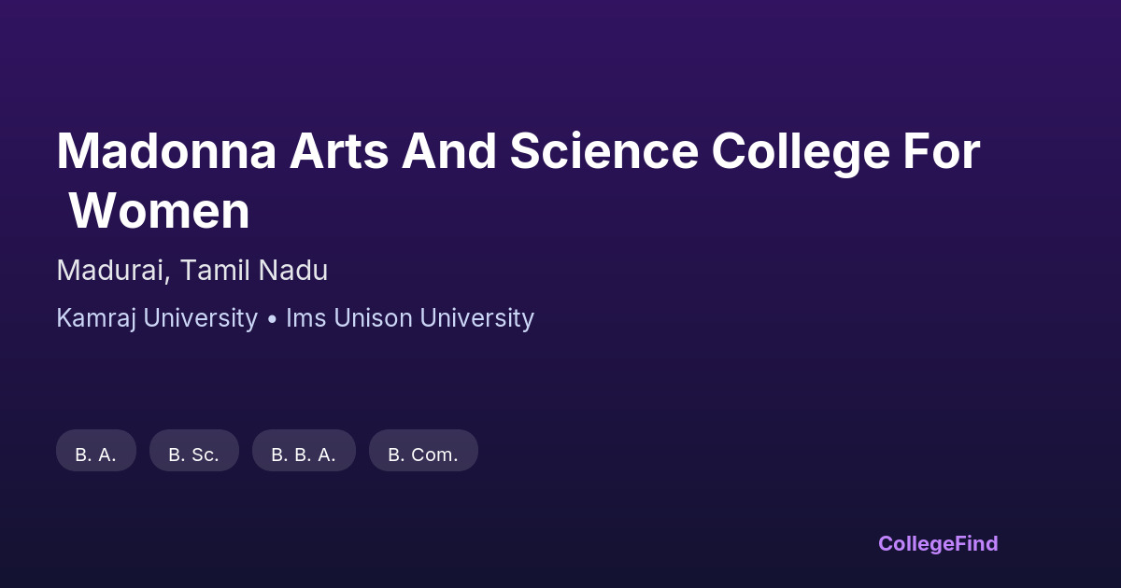Click the CollegeFind brand logo
This screenshot has width=1121, height=588.
click(938, 543)
